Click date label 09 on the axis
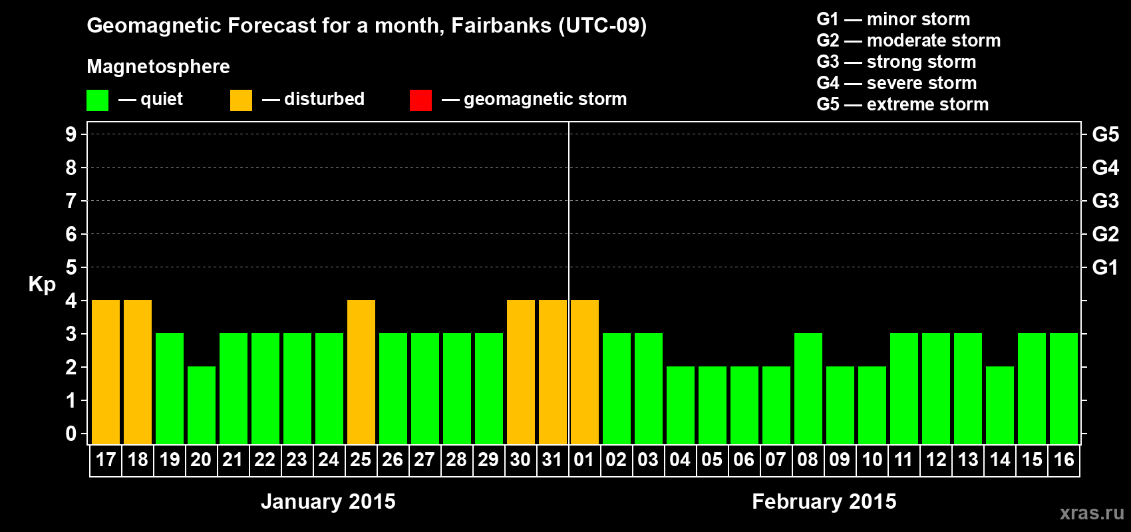The image size is (1131, 532). coord(840,460)
